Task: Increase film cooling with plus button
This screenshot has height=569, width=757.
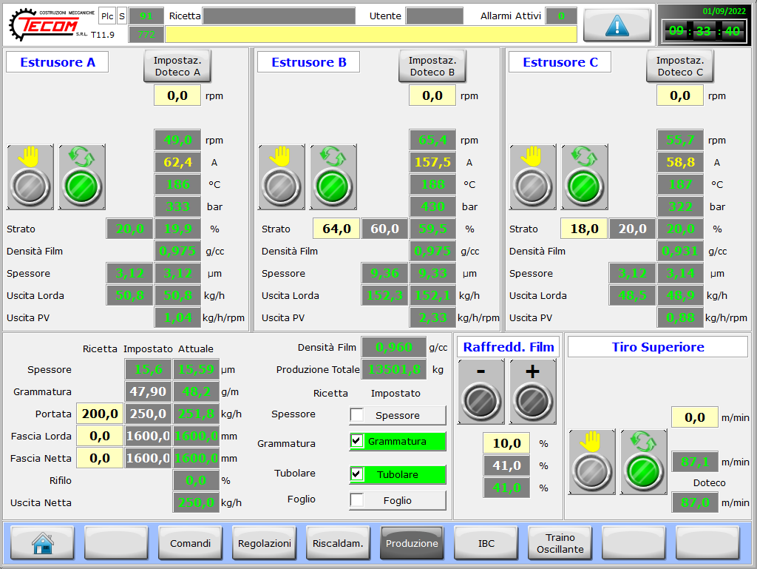Action: (x=532, y=391)
